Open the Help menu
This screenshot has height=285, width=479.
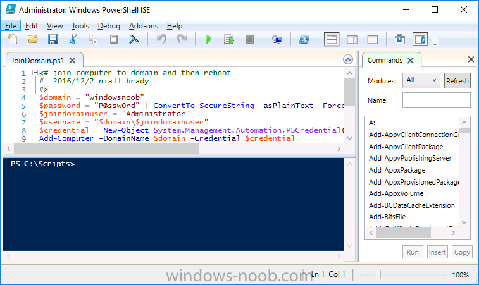[x=175, y=26]
